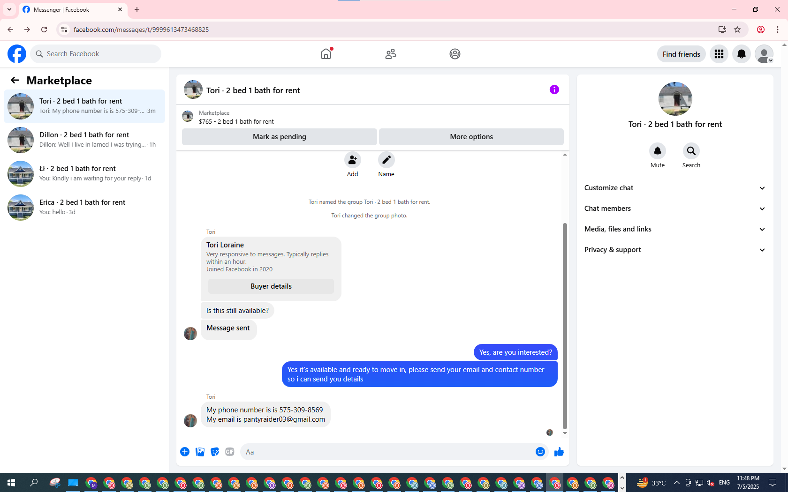Expand Chat members section
788x492 pixels.
click(675, 209)
